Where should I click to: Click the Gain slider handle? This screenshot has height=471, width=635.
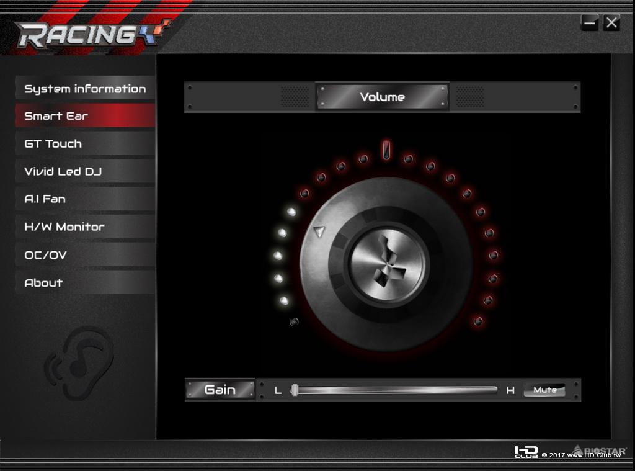pyautogui.click(x=295, y=390)
